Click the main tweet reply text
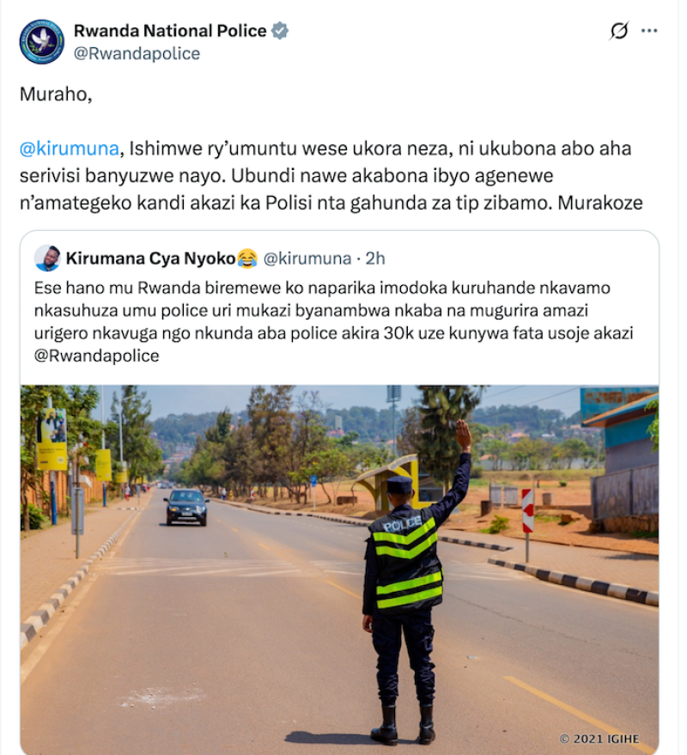 (x=331, y=176)
